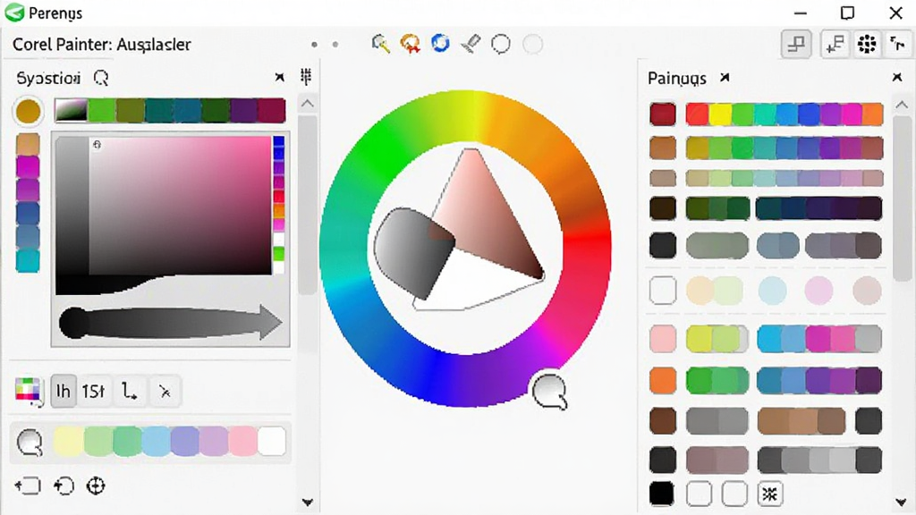Click the asterisk pattern icon in bottom row
This screenshot has width=916, height=515.
(769, 494)
